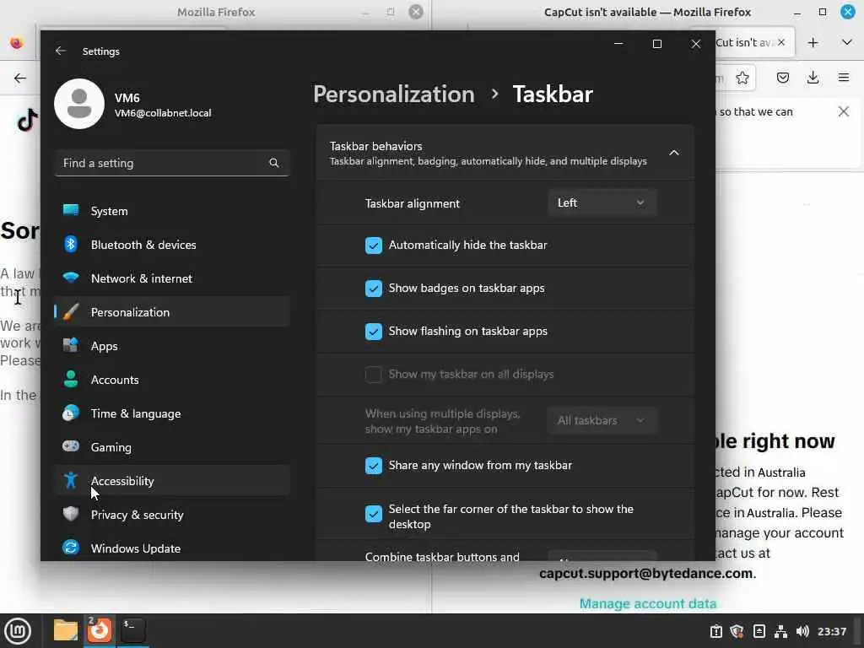Maximize the Settings window
Viewport: 864px width, 648px height.
(656, 44)
